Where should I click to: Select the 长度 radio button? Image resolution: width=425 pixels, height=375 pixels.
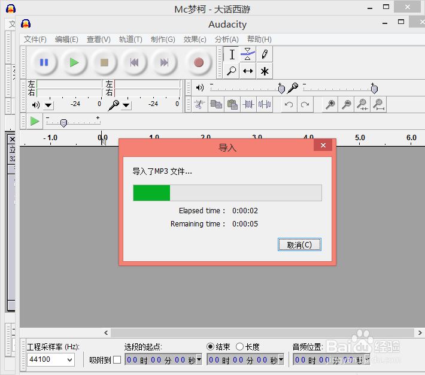[x=239, y=346]
